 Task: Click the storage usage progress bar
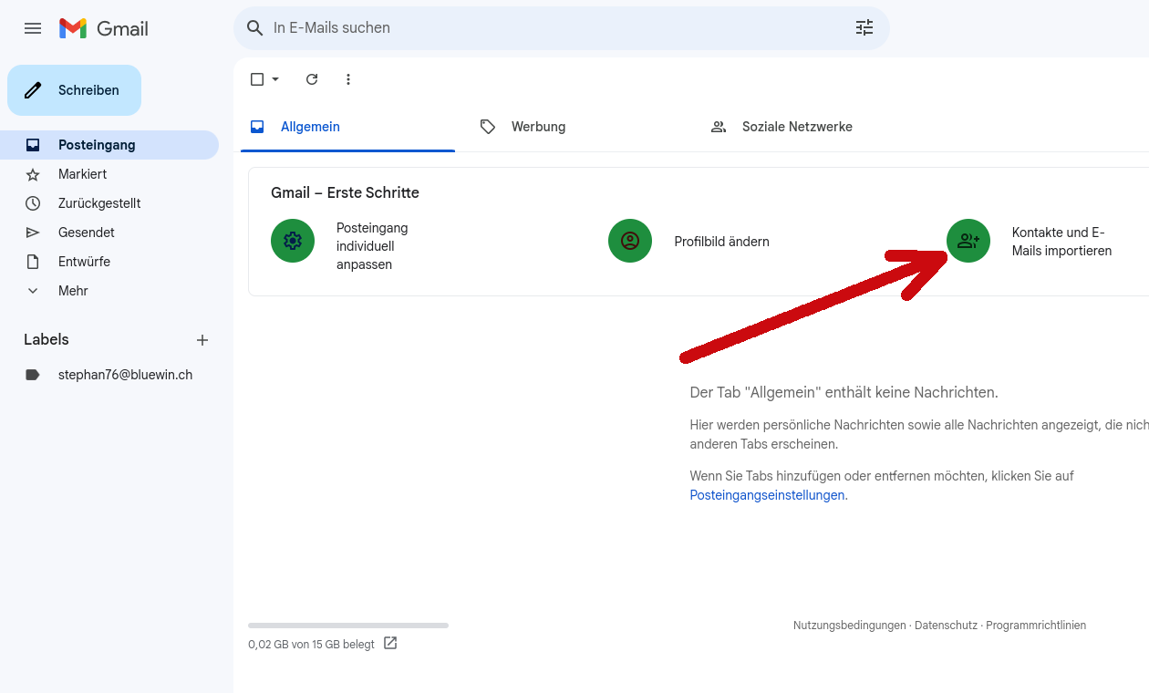click(x=347, y=626)
